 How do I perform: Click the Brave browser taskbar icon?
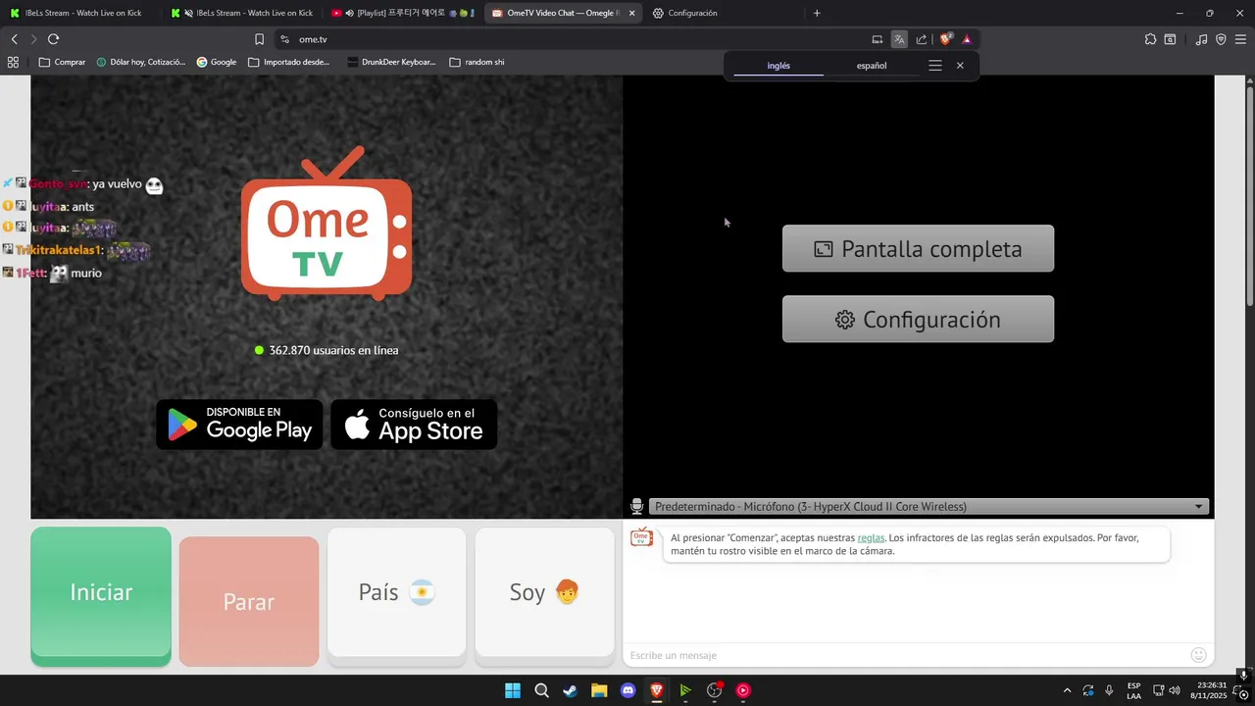pos(657,690)
